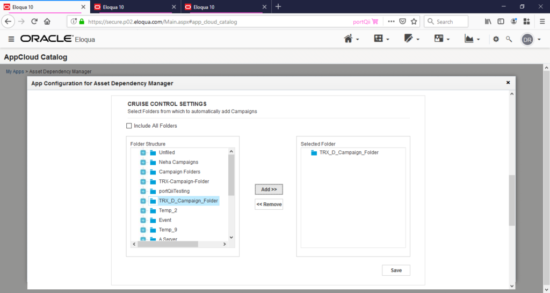
Task: Expand the Unfiled folder node
Action: (x=143, y=152)
